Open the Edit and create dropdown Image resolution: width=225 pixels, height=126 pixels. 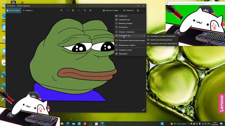pyautogui.click(x=111, y=10)
